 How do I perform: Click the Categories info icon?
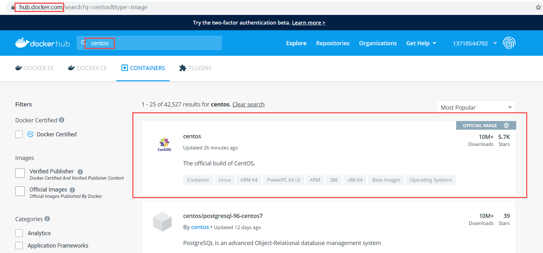[47, 219]
